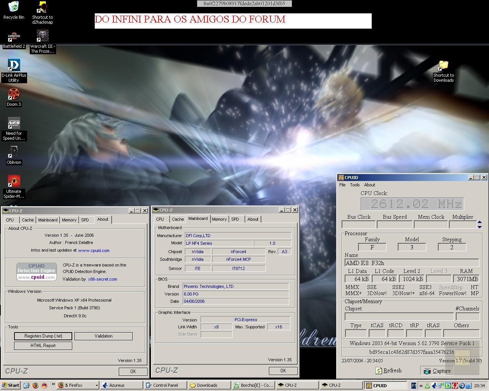Image resolution: width=489 pixels, height=391 pixels.
Task: Click OK in the Mainboard CPU-Z window
Action: (283, 371)
